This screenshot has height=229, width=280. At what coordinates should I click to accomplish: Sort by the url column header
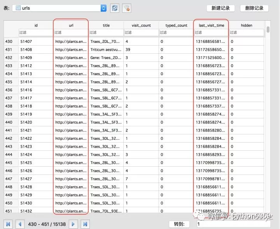pyautogui.click(x=71, y=25)
